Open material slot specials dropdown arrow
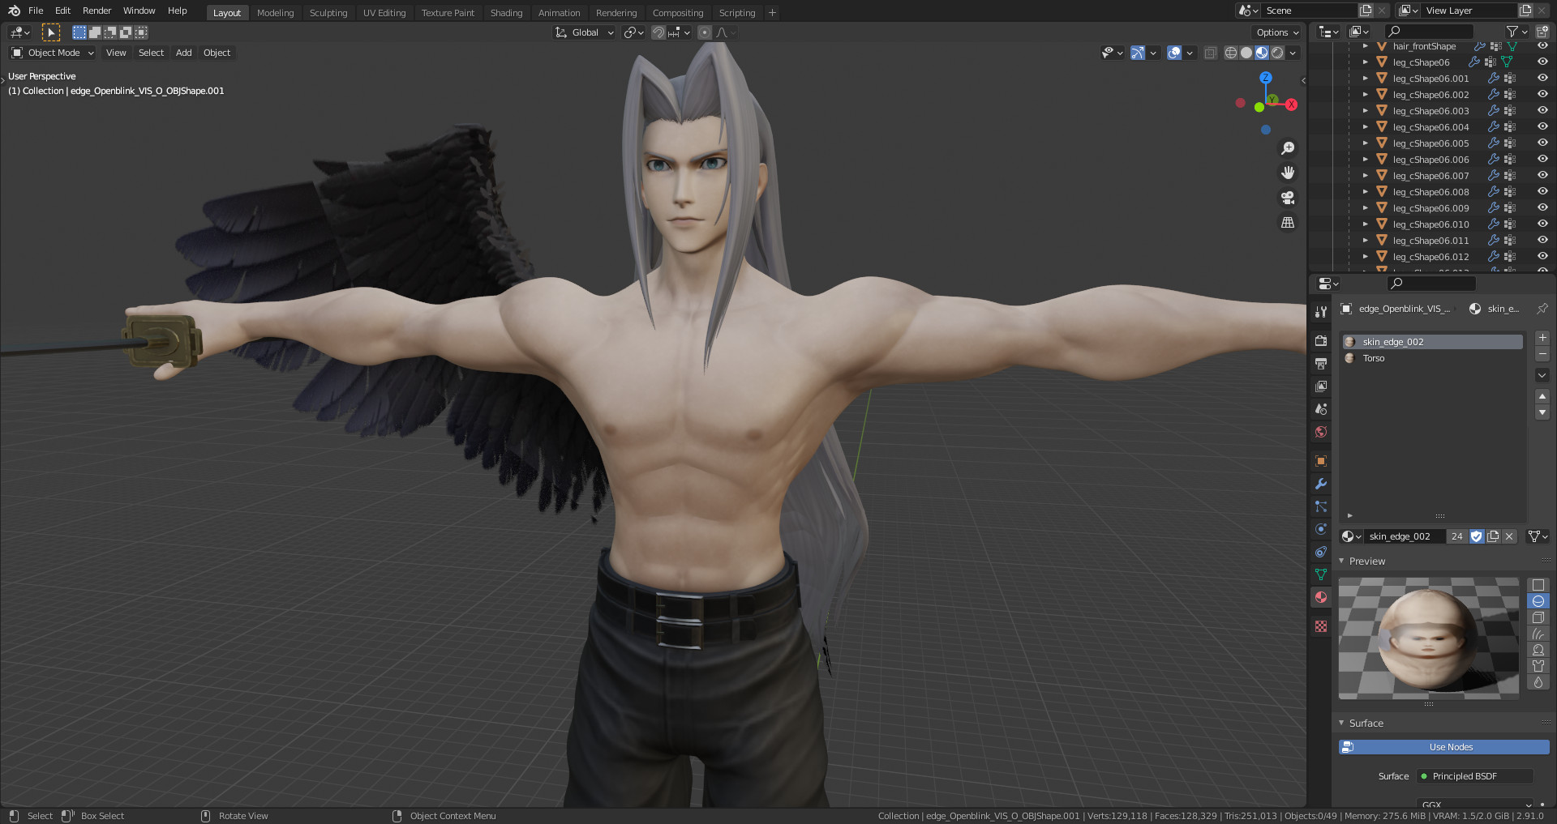This screenshot has height=824, width=1557. tap(1542, 375)
